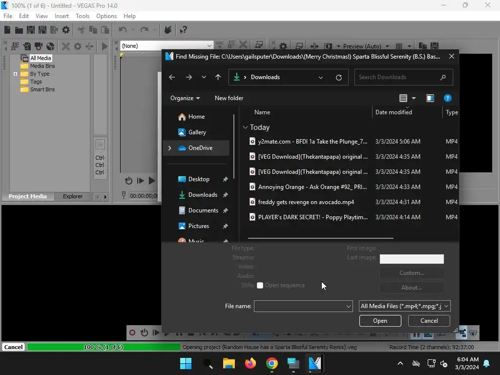Go back in Find Missing File dialog
500x375 pixels.
tap(172, 77)
